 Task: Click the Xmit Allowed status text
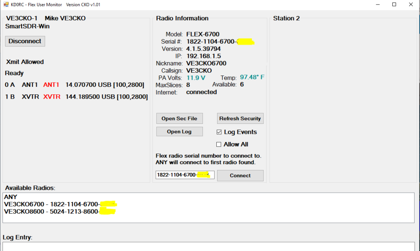click(25, 62)
